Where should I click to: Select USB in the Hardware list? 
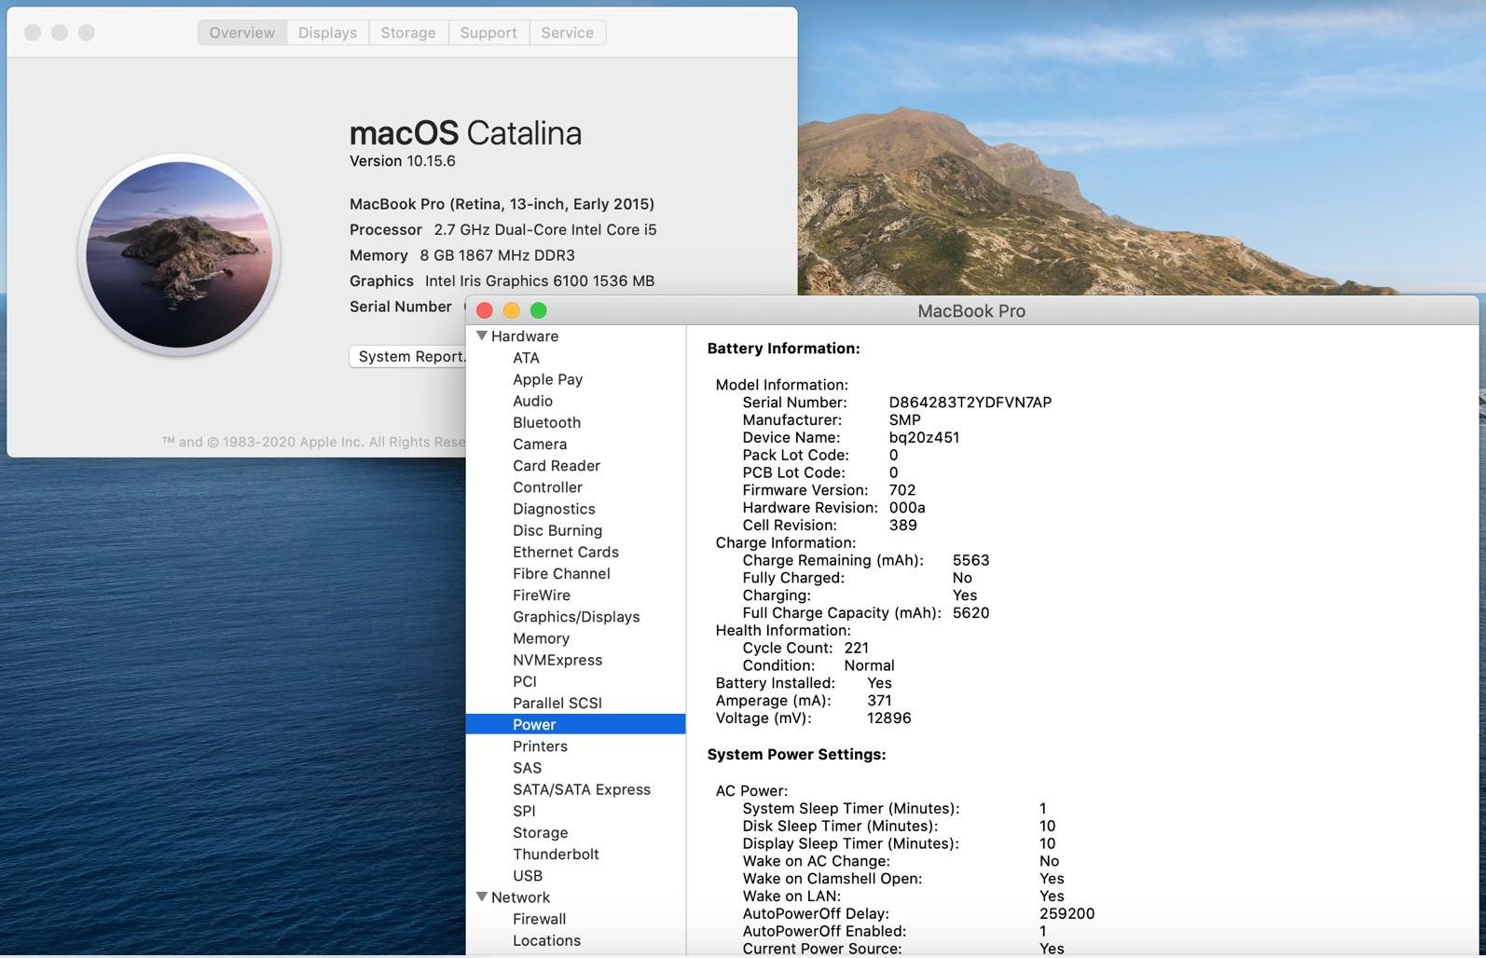pyautogui.click(x=528, y=875)
